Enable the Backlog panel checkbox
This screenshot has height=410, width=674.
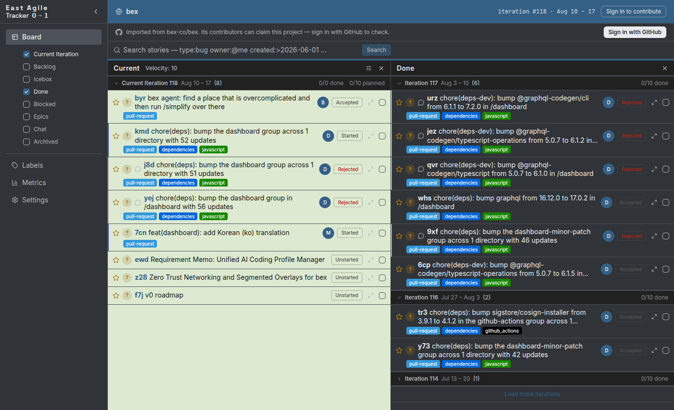click(x=26, y=67)
